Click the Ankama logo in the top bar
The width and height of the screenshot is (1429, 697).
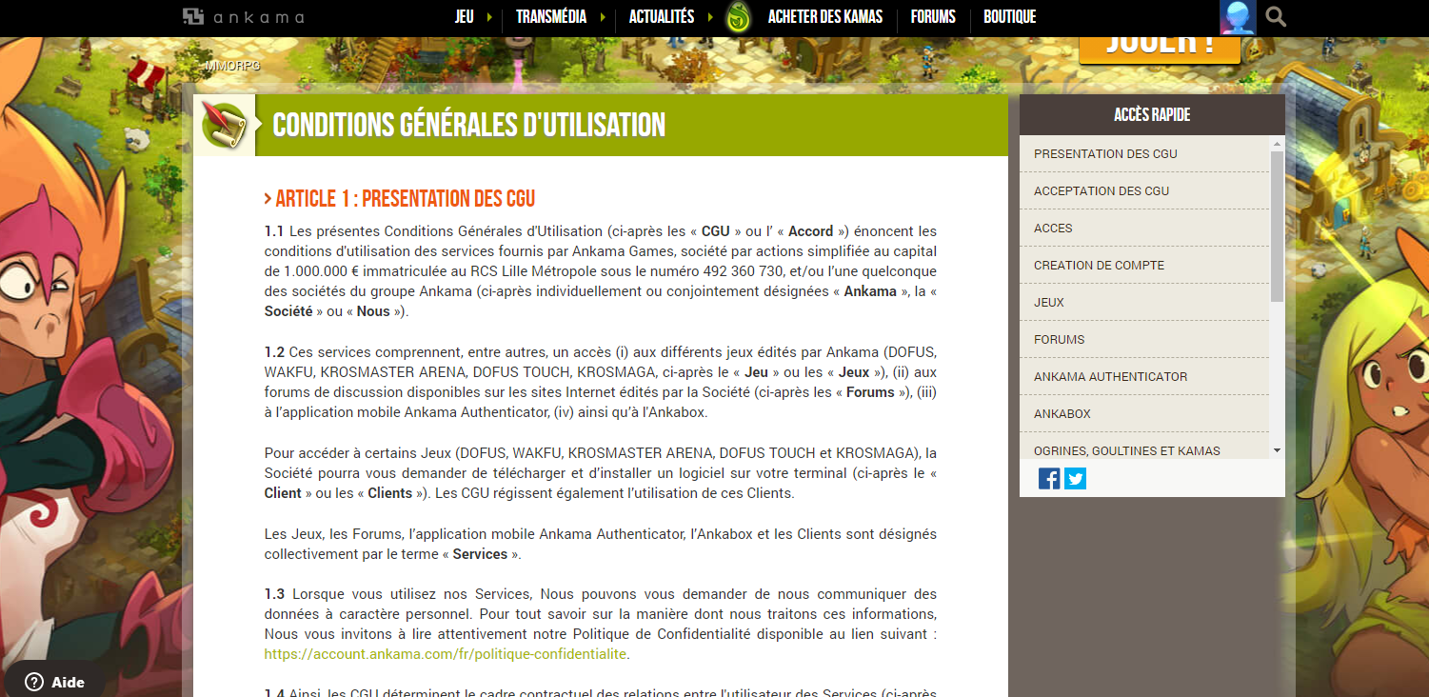point(244,17)
